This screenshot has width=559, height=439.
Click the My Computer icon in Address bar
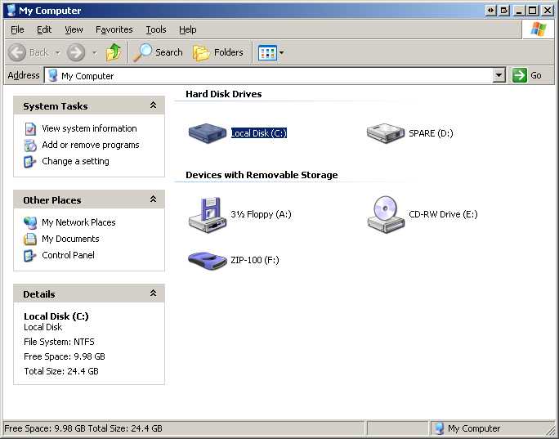coord(53,75)
